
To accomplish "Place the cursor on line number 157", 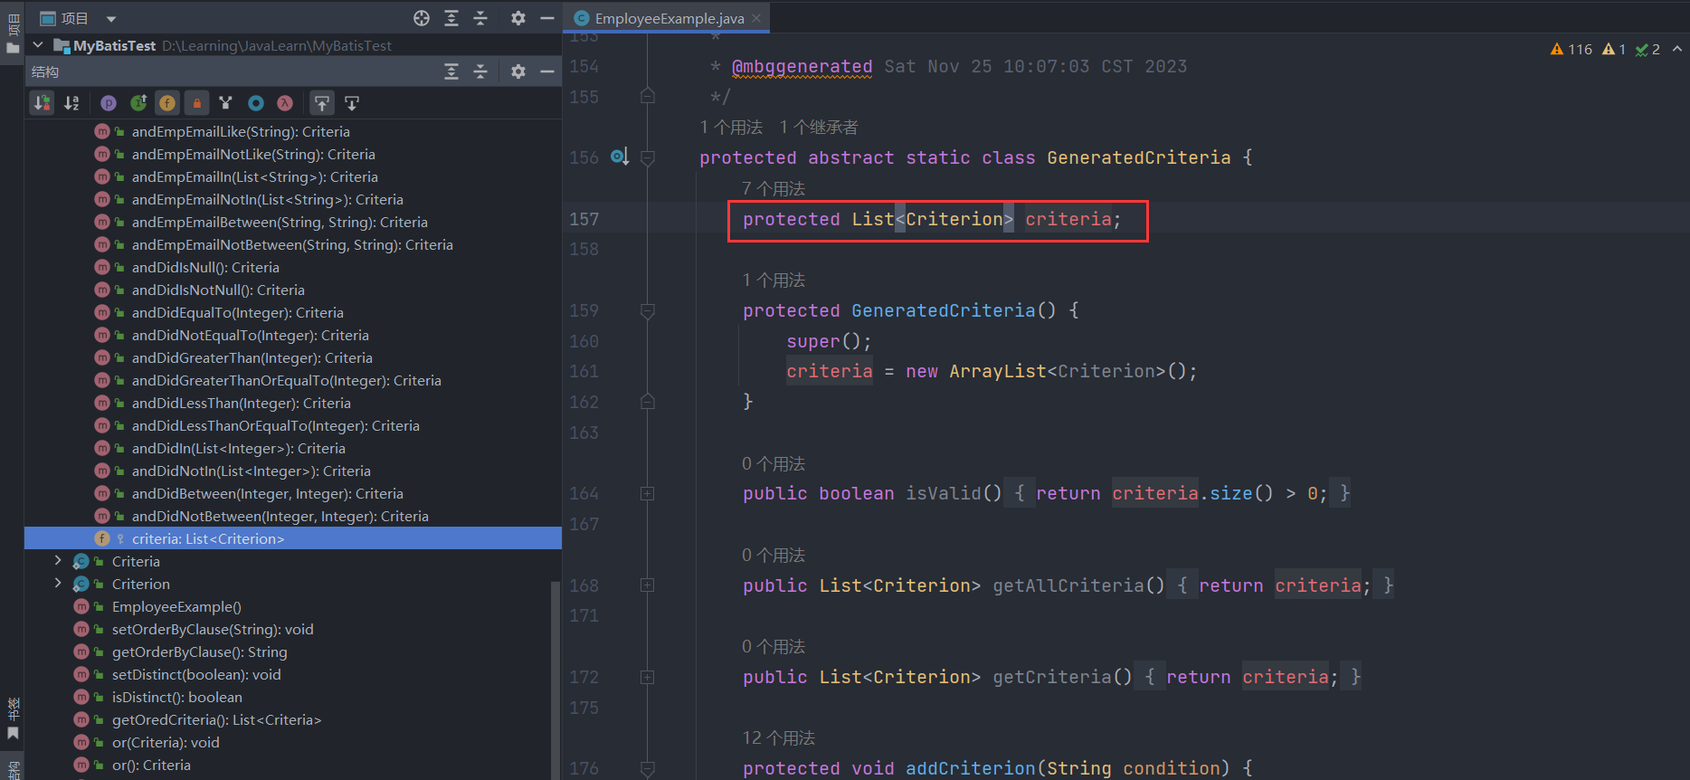I will [x=584, y=219].
